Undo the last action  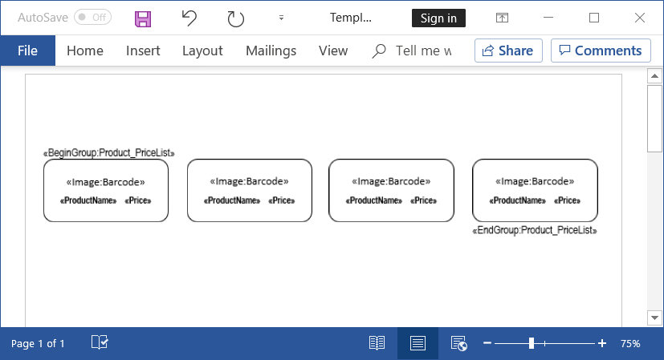click(x=189, y=18)
